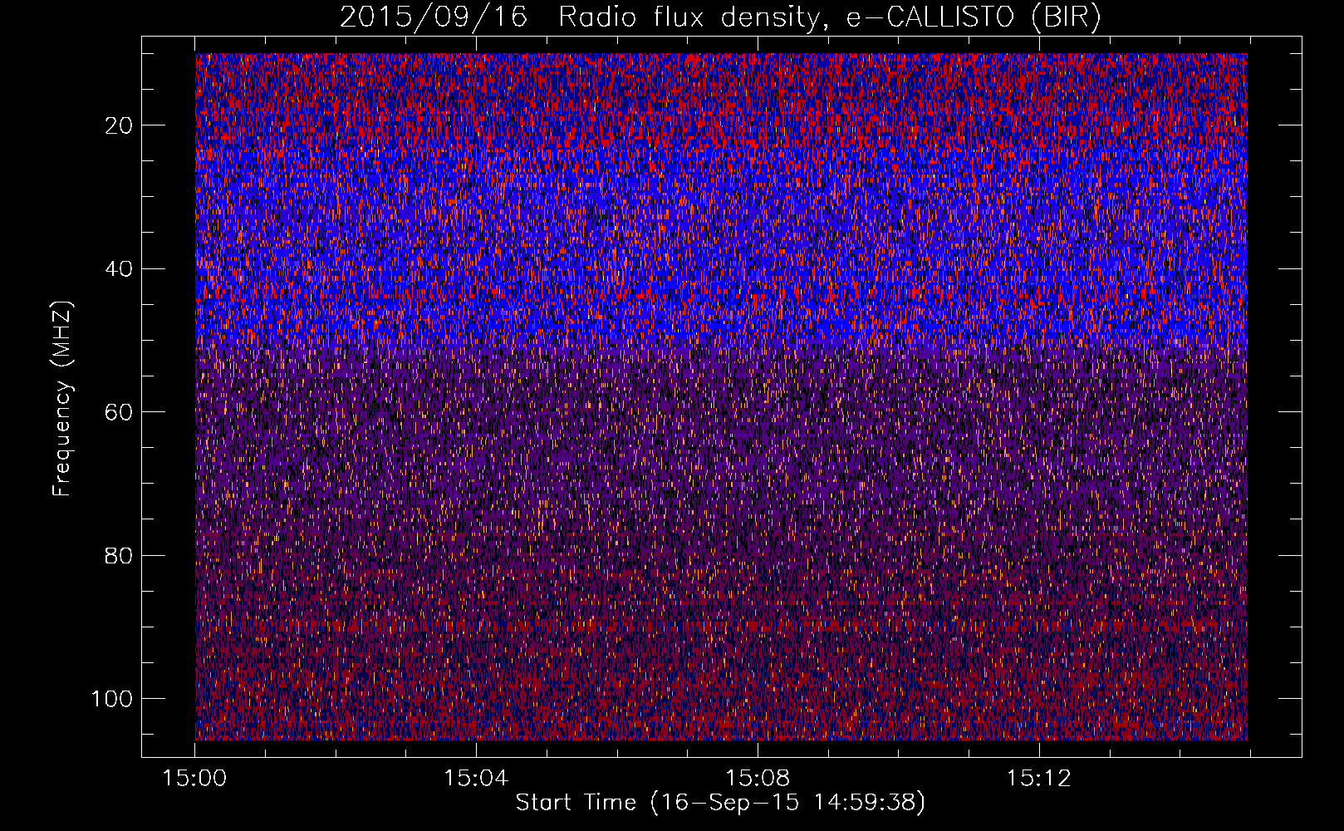
Task: Click the '60' frequency tick label
Action: coord(120,412)
